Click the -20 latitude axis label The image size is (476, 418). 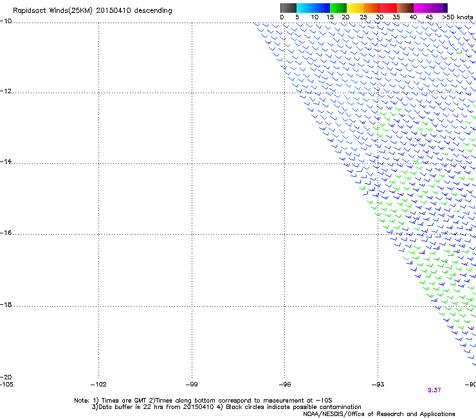tap(6, 377)
